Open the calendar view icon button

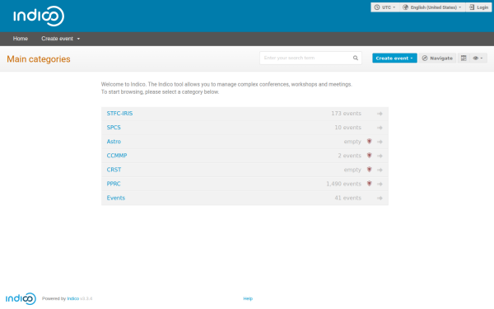(x=464, y=58)
